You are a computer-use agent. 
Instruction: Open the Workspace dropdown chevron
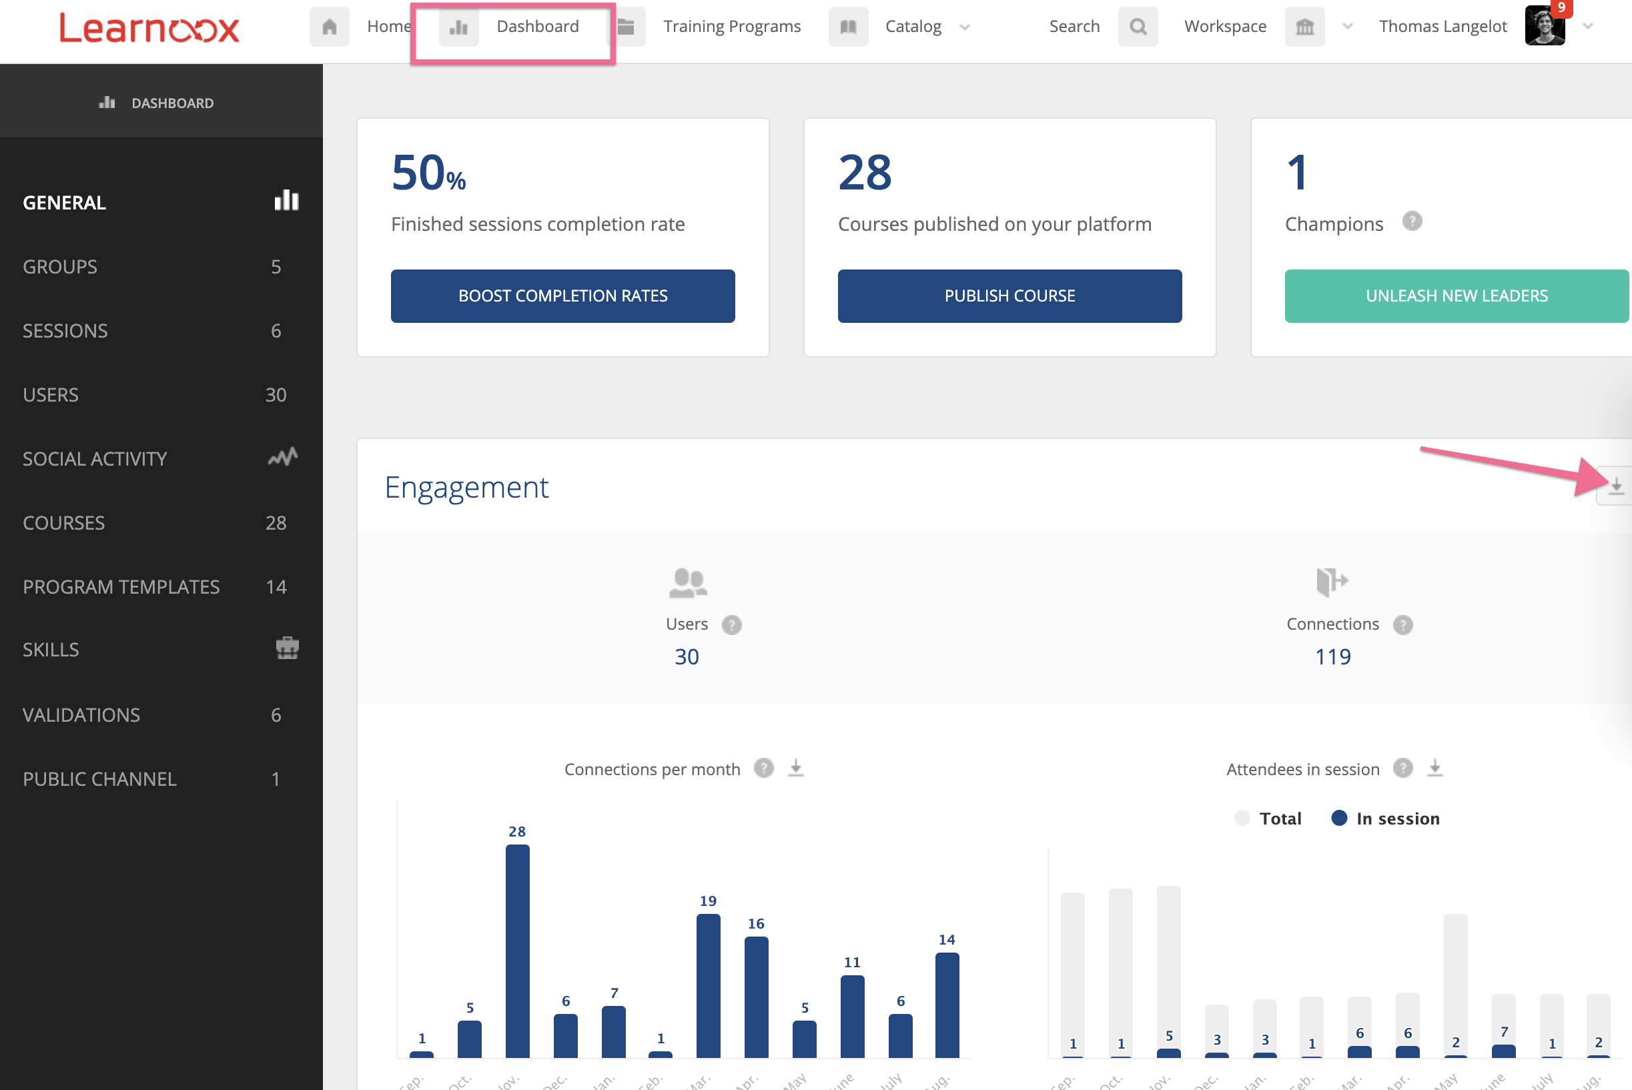pos(1348,28)
